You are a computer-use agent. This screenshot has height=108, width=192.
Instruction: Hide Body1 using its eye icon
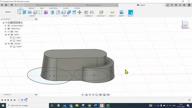[11, 38]
